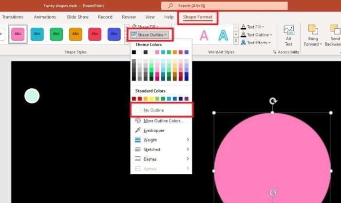The width and height of the screenshot is (341, 203).
Task: Click the Search box in title bar
Action: [x=224, y=6]
